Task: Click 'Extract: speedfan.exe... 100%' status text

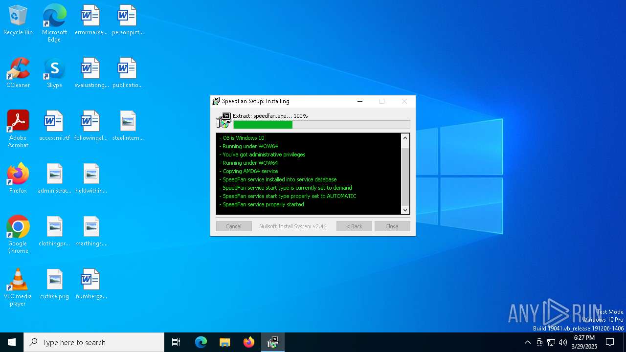Action: [270, 116]
